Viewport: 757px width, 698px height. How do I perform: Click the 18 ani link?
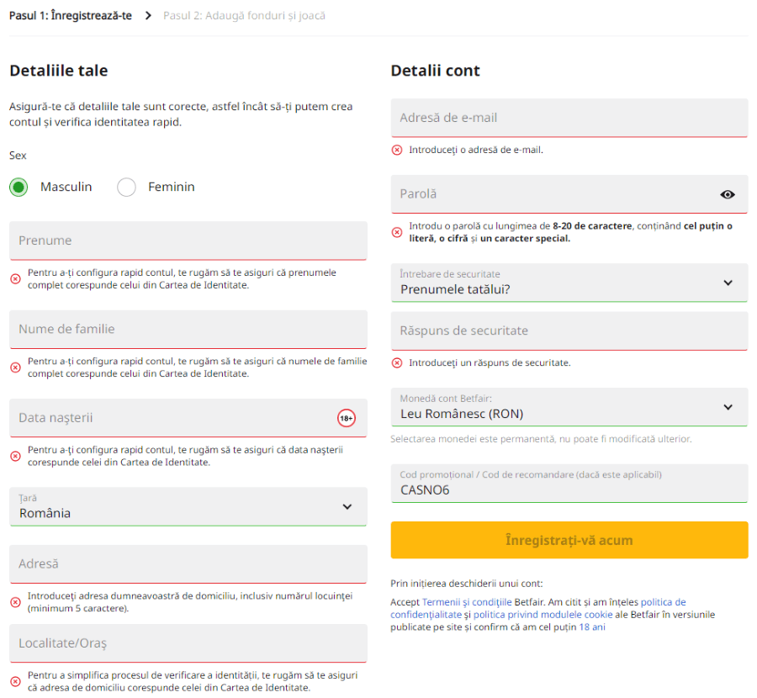tap(592, 627)
